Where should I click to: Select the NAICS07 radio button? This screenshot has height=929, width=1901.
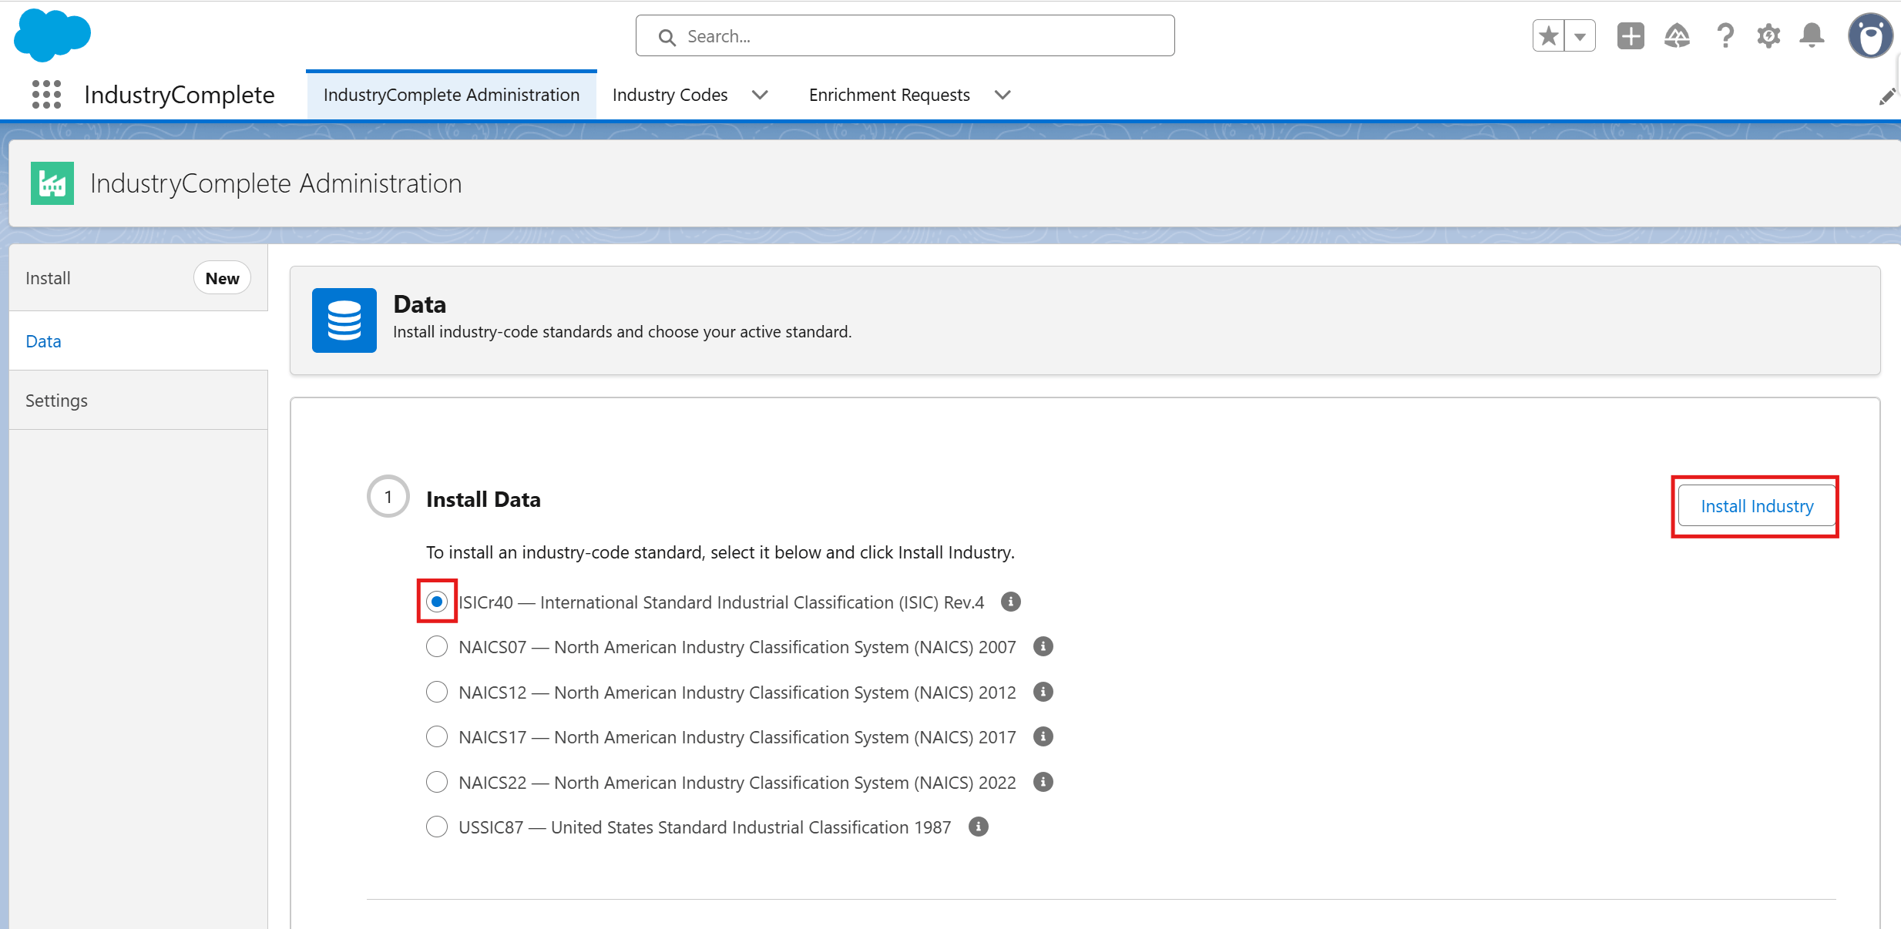click(x=437, y=646)
